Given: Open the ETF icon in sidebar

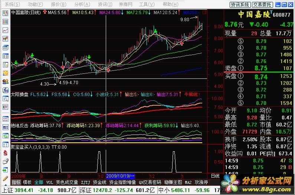Looking at the screenshot, I should (x=5, y=107).
